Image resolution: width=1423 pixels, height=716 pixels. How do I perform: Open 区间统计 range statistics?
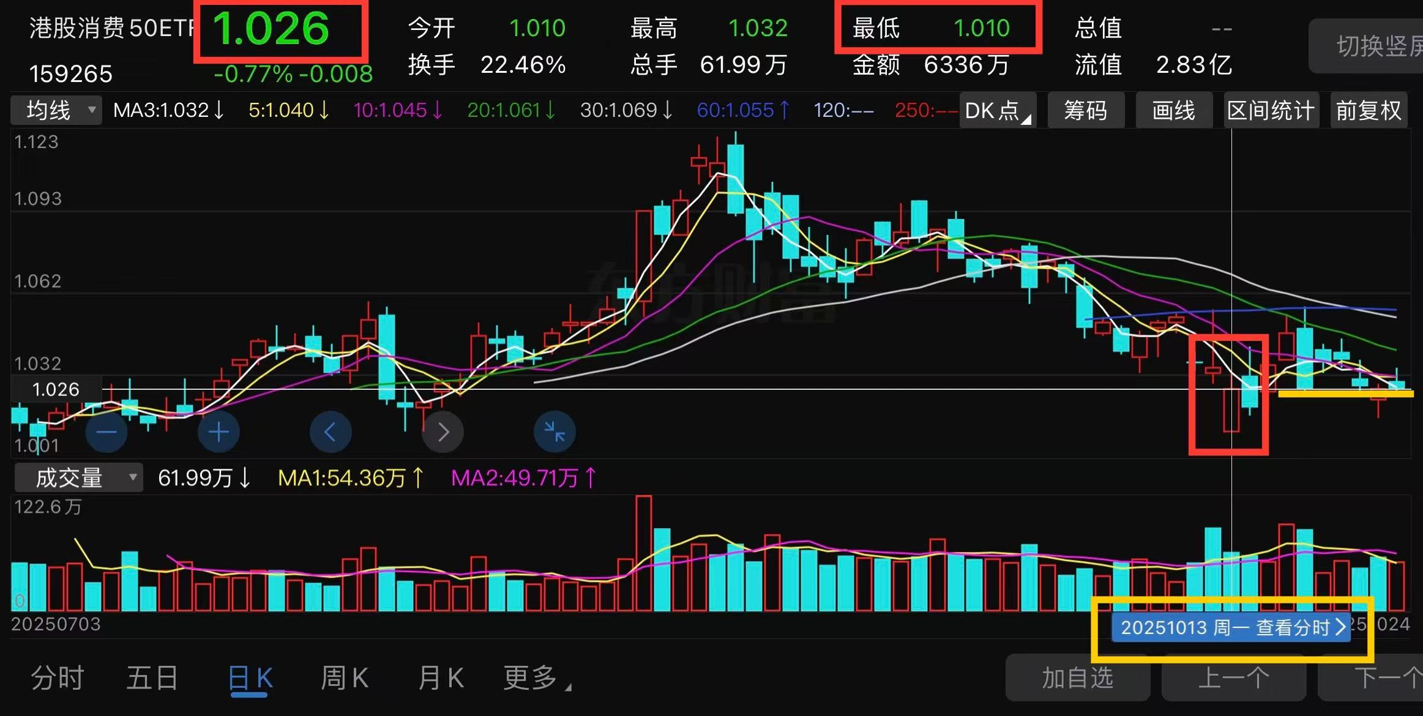(x=1271, y=111)
